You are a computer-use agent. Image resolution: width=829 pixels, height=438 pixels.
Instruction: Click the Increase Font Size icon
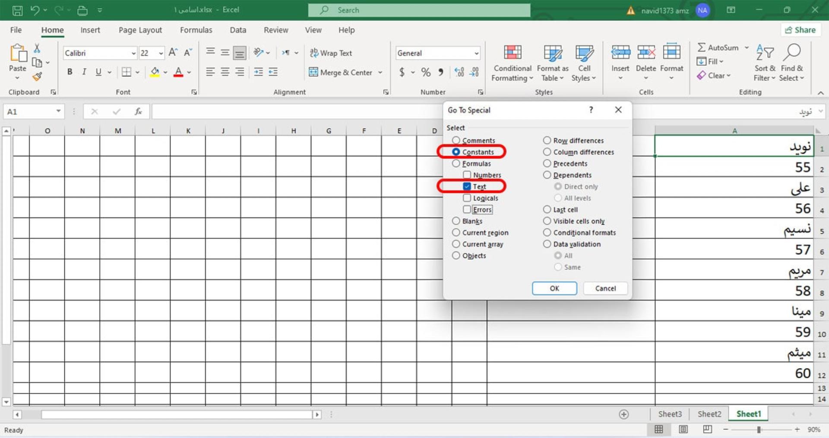(173, 53)
